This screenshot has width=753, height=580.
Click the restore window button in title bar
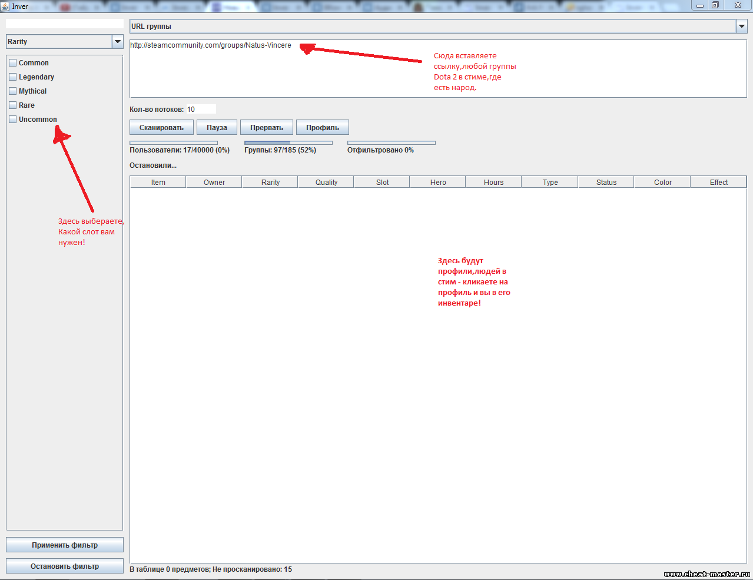point(715,5)
